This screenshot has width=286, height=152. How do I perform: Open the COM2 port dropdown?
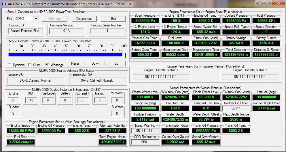tap(36, 19)
